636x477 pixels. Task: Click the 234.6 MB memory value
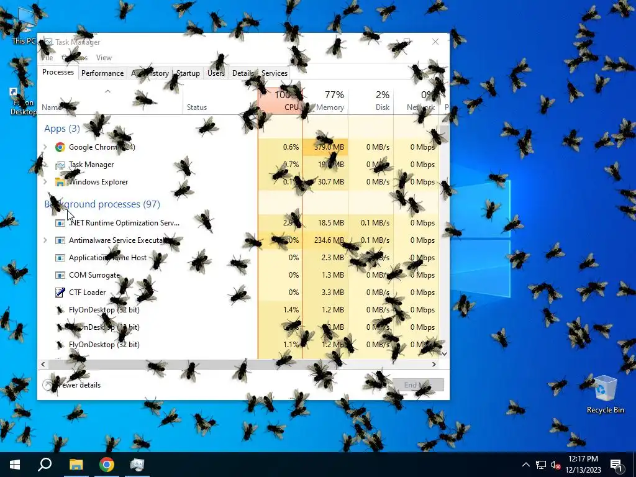coord(329,240)
